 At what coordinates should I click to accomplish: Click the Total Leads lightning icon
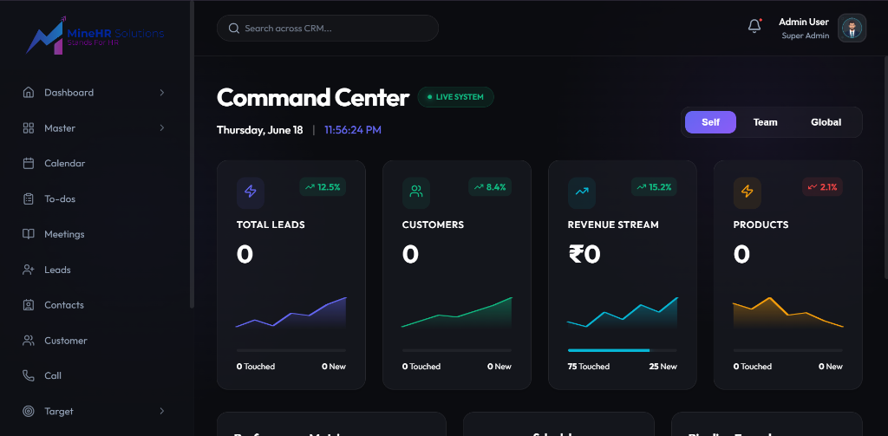point(251,192)
